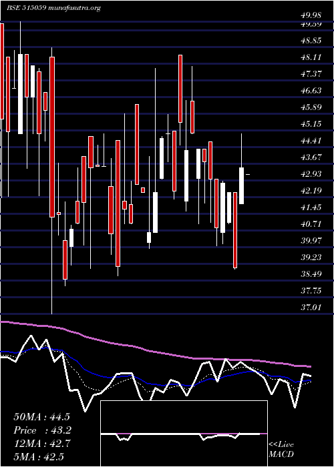This screenshot has height=467, width=334.
Task: Click the '<<Live MACD' label
Action: [x=281, y=449]
